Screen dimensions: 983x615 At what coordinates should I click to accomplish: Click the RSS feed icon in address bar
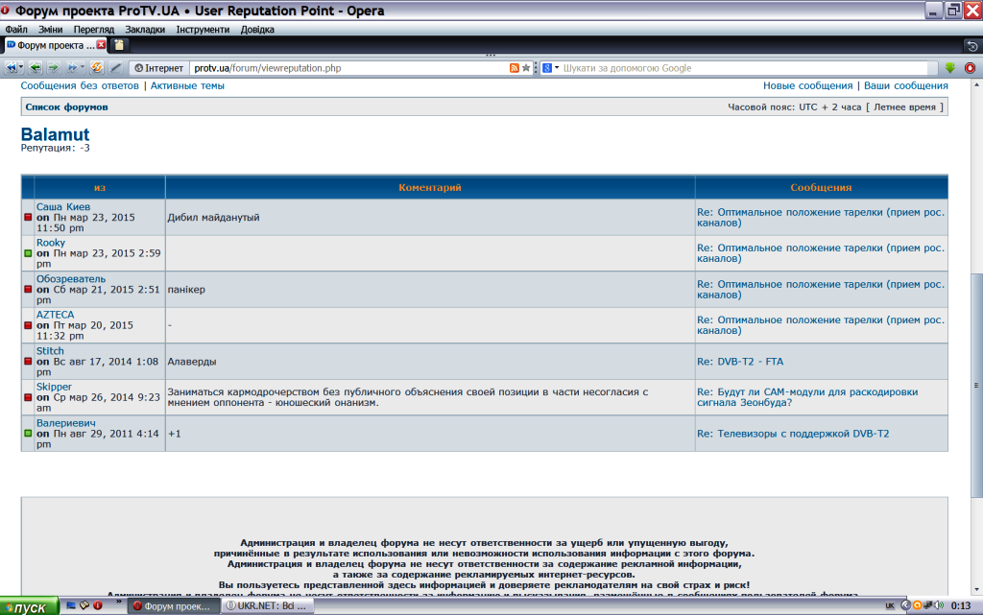(x=515, y=68)
